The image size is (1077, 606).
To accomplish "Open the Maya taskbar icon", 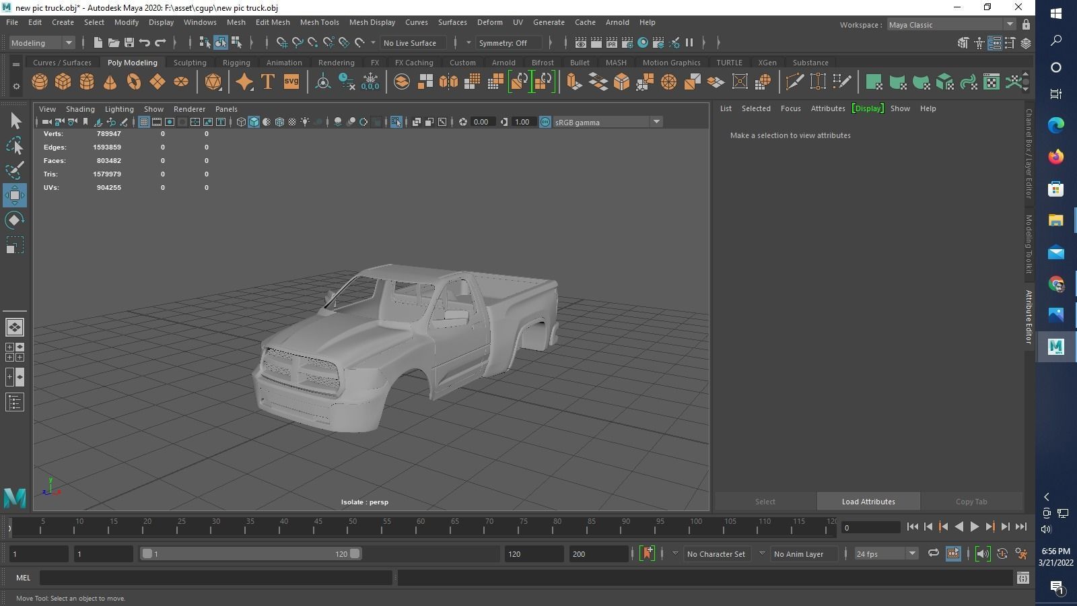I will (x=1055, y=347).
